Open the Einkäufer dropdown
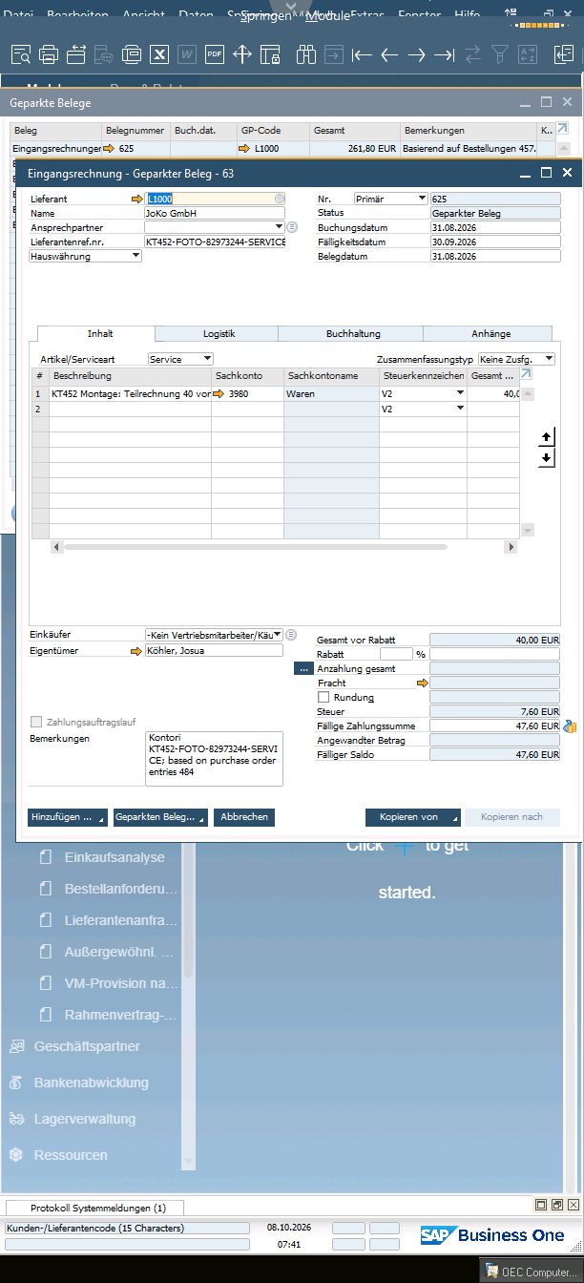 (x=279, y=635)
